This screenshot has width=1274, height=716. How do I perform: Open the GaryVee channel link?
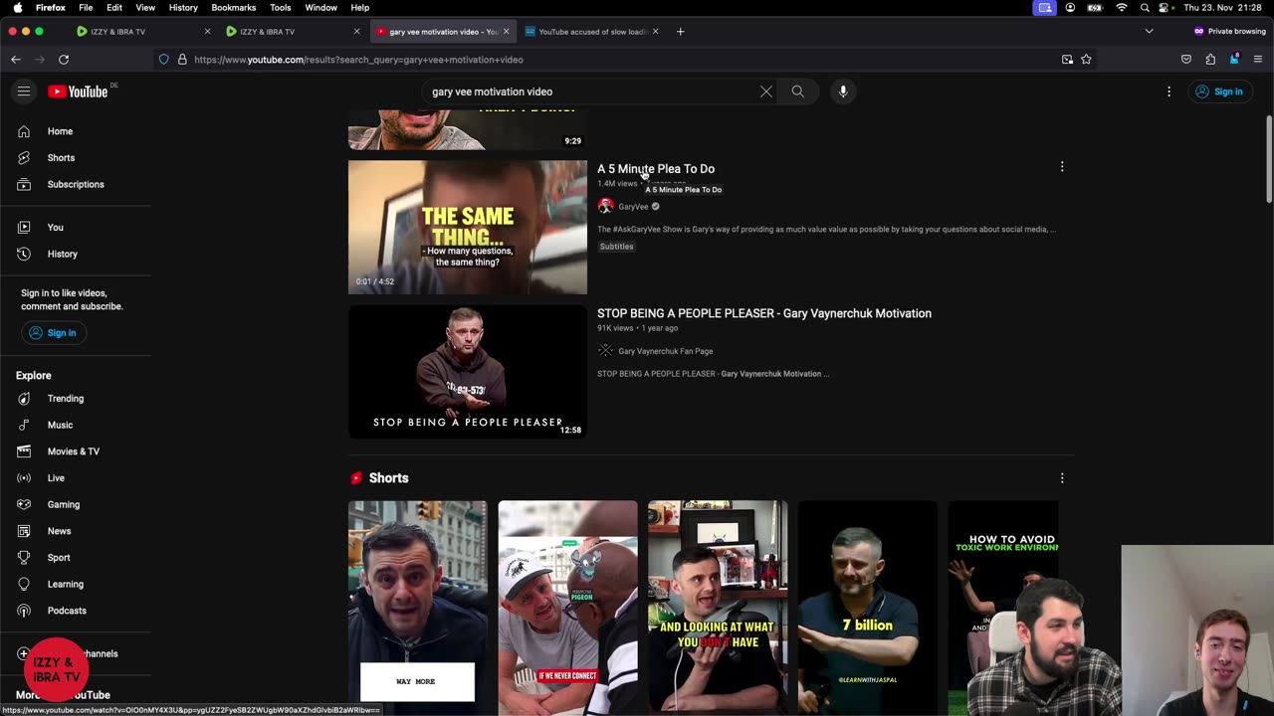(633, 207)
